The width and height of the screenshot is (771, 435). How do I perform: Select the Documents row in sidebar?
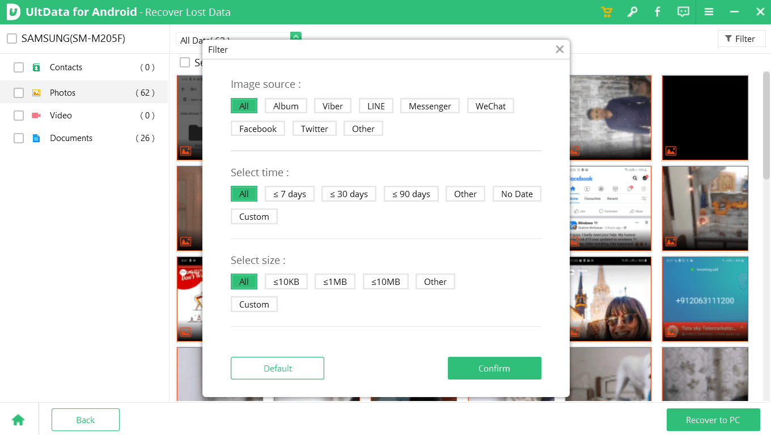84,138
